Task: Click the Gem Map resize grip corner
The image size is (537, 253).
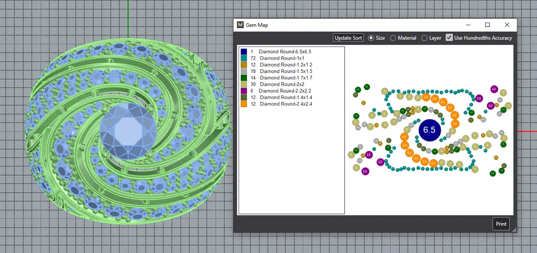Action: 514,230
